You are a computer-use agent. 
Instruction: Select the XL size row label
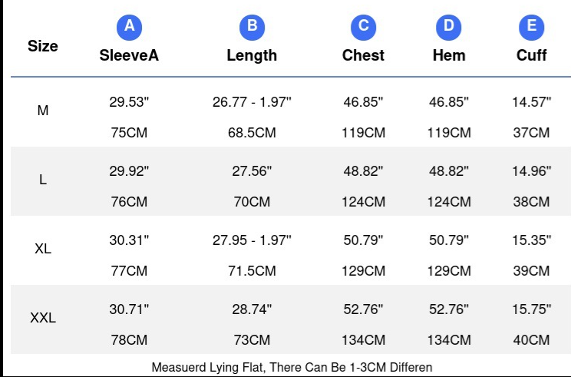pos(43,249)
